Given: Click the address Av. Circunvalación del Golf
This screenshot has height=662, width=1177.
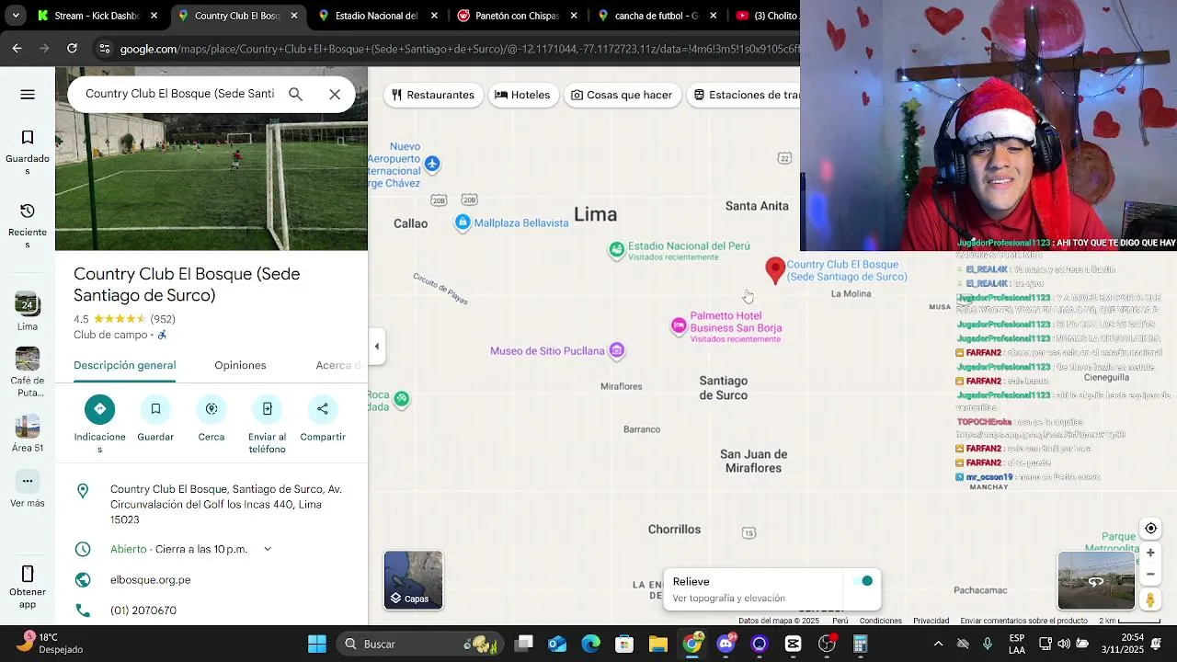Looking at the screenshot, I should pyautogui.click(x=226, y=504).
